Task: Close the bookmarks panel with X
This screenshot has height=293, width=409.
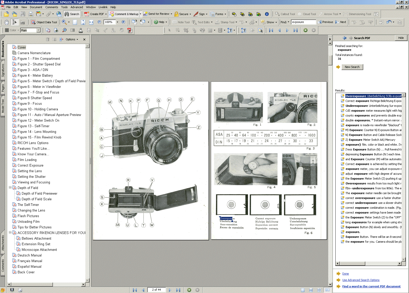Action: point(84,39)
